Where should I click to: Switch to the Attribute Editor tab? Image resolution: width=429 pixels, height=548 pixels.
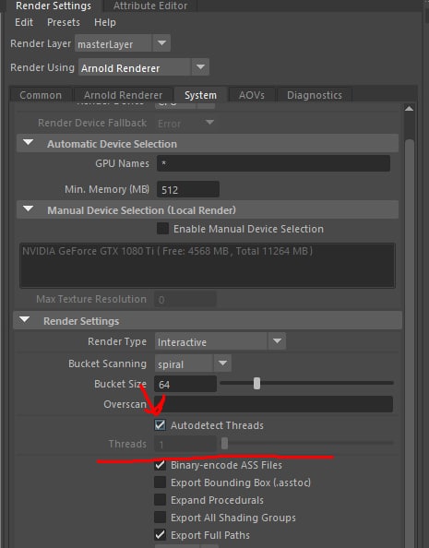click(x=150, y=6)
